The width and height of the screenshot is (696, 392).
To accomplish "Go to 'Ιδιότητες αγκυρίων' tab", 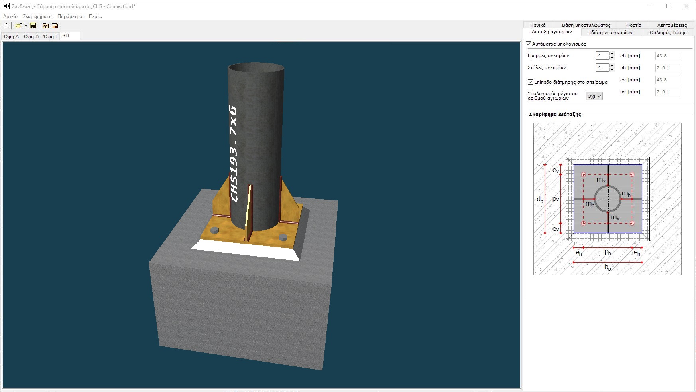I will (611, 32).
